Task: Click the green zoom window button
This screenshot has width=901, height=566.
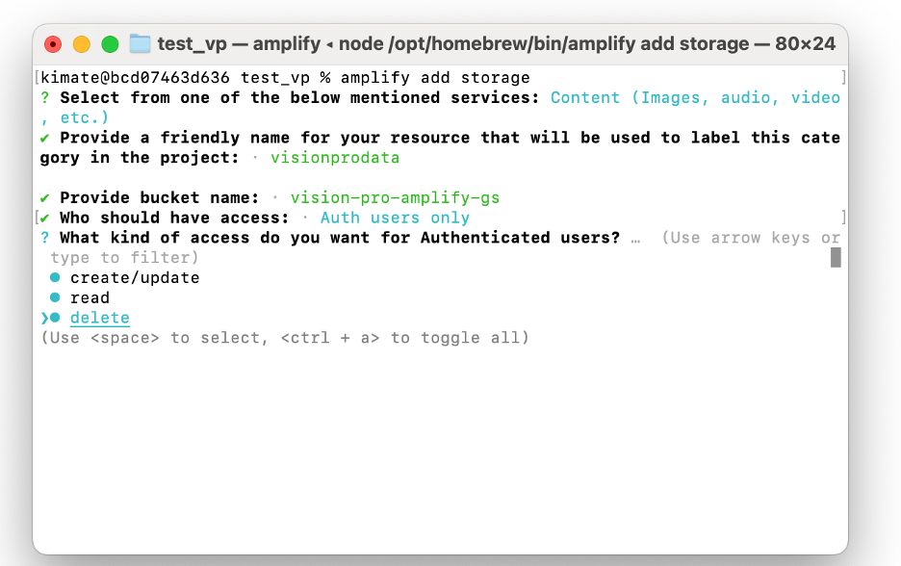Action: tap(110, 44)
